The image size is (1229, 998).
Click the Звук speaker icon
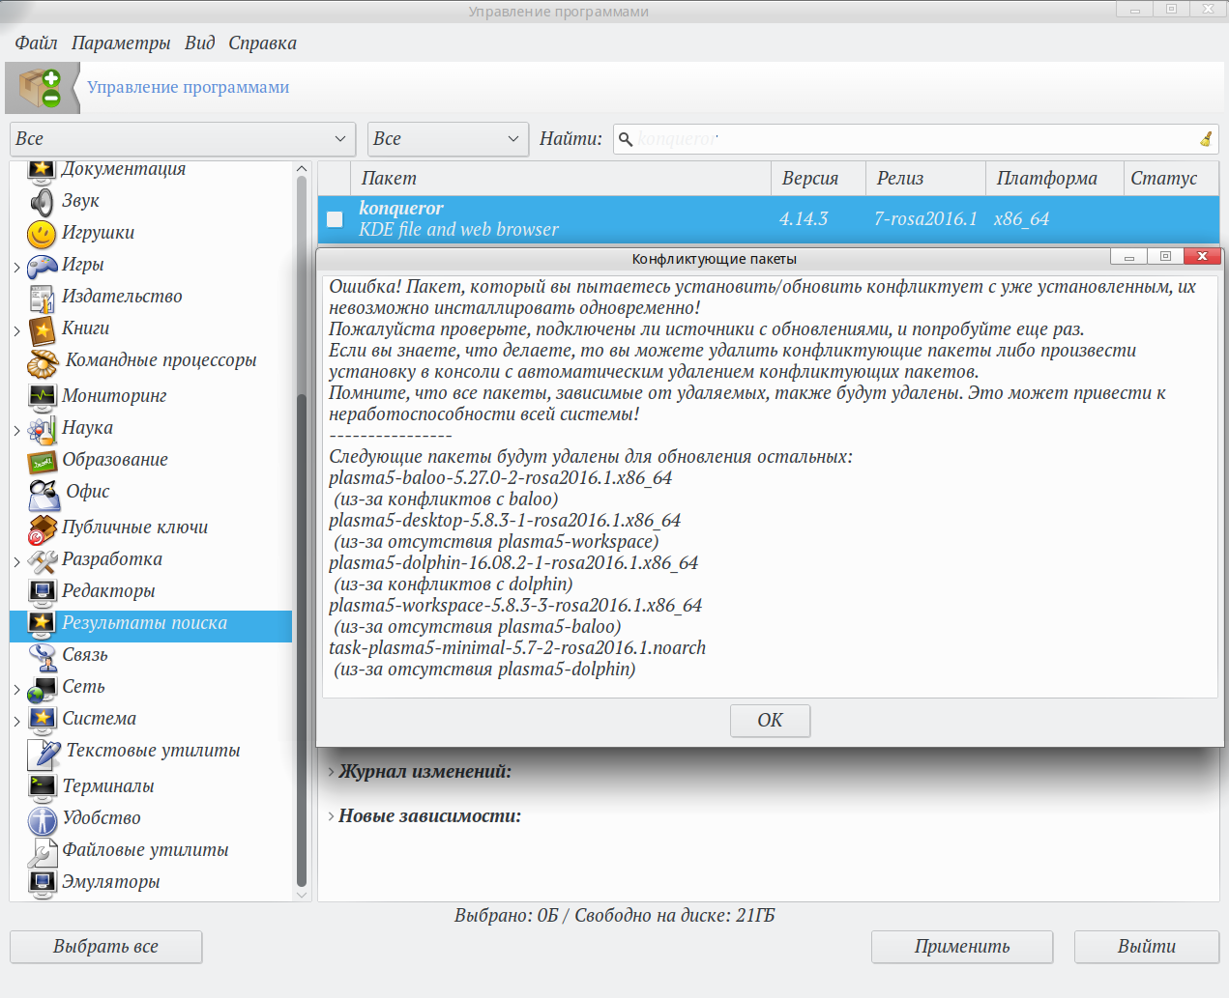pyautogui.click(x=42, y=201)
